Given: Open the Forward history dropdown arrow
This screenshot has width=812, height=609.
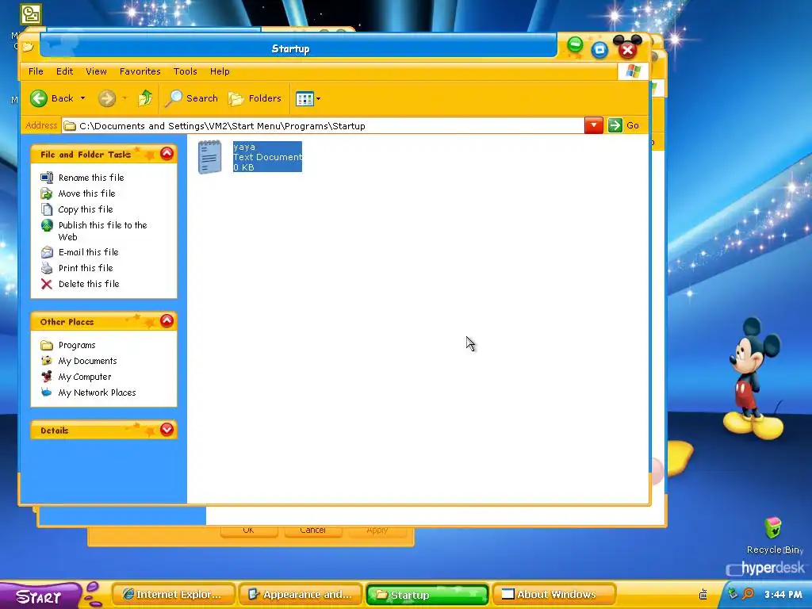Looking at the screenshot, I should [x=124, y=98].
